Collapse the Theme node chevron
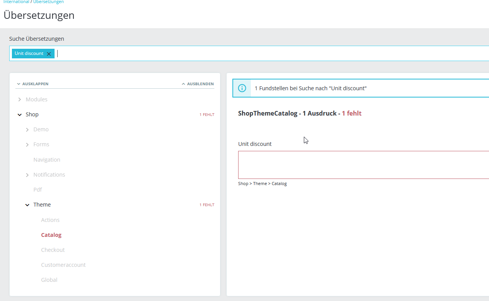The image size is (489, 301). click(x=27, y=205)
